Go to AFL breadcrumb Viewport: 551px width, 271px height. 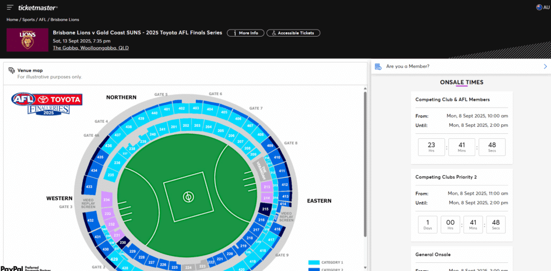43,20
